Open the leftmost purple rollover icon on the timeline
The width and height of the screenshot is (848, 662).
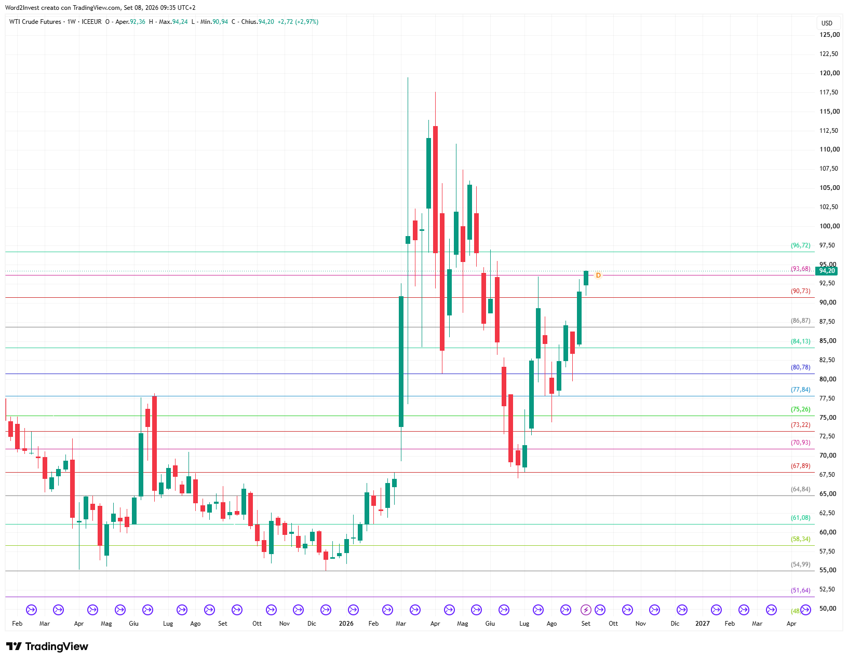[x=31, y=610]
